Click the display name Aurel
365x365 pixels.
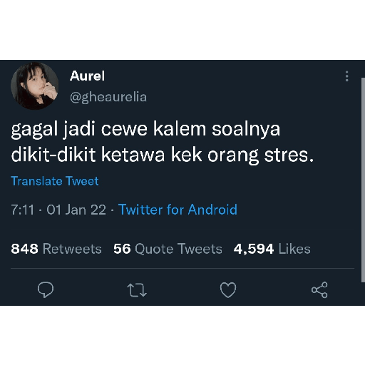click(87, 76)
